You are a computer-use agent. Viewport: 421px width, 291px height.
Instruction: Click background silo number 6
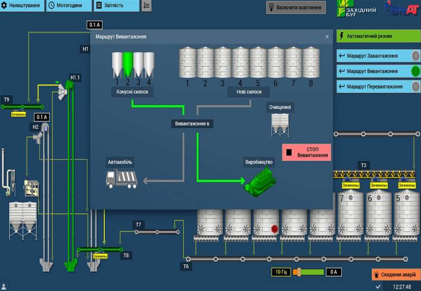[379, 212]
